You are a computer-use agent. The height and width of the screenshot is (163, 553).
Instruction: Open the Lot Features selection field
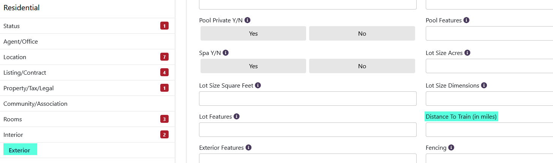(308, 130)
